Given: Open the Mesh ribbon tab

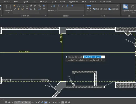Looking at the screenshot, I should pyautogui.click(x=16, y=2).
